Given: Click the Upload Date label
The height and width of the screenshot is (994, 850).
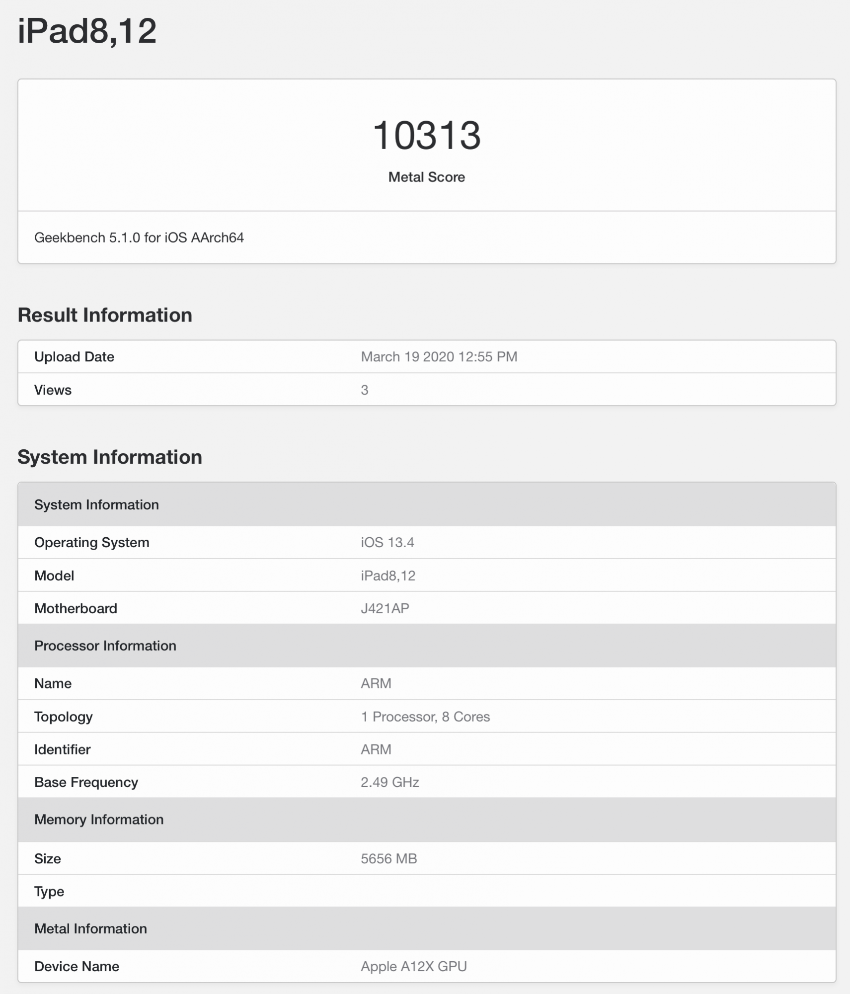Looking at the screenshot, I should click(75, 357).
